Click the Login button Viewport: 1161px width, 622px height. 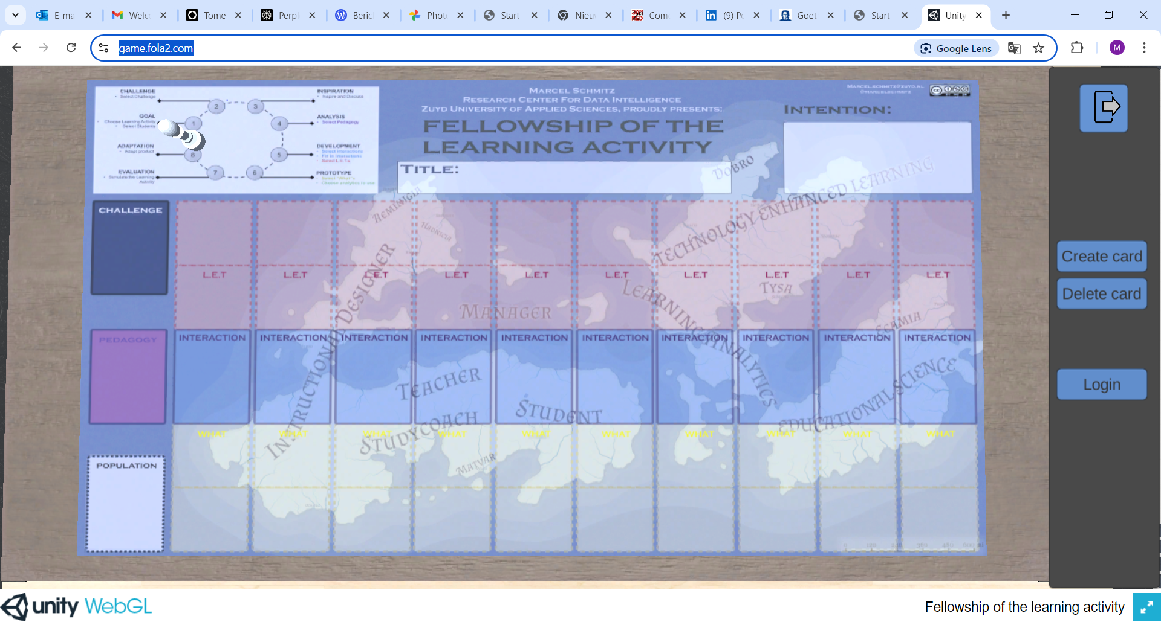coord(1101,385)
